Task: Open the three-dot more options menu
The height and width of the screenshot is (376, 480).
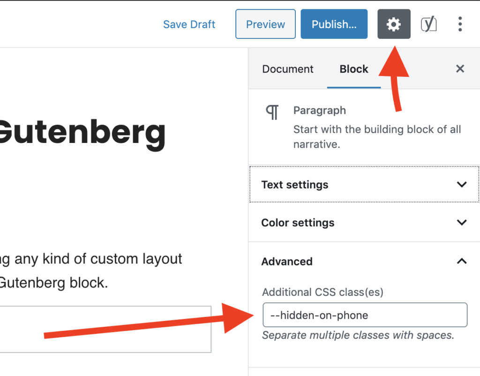Action: coord(460,24)
